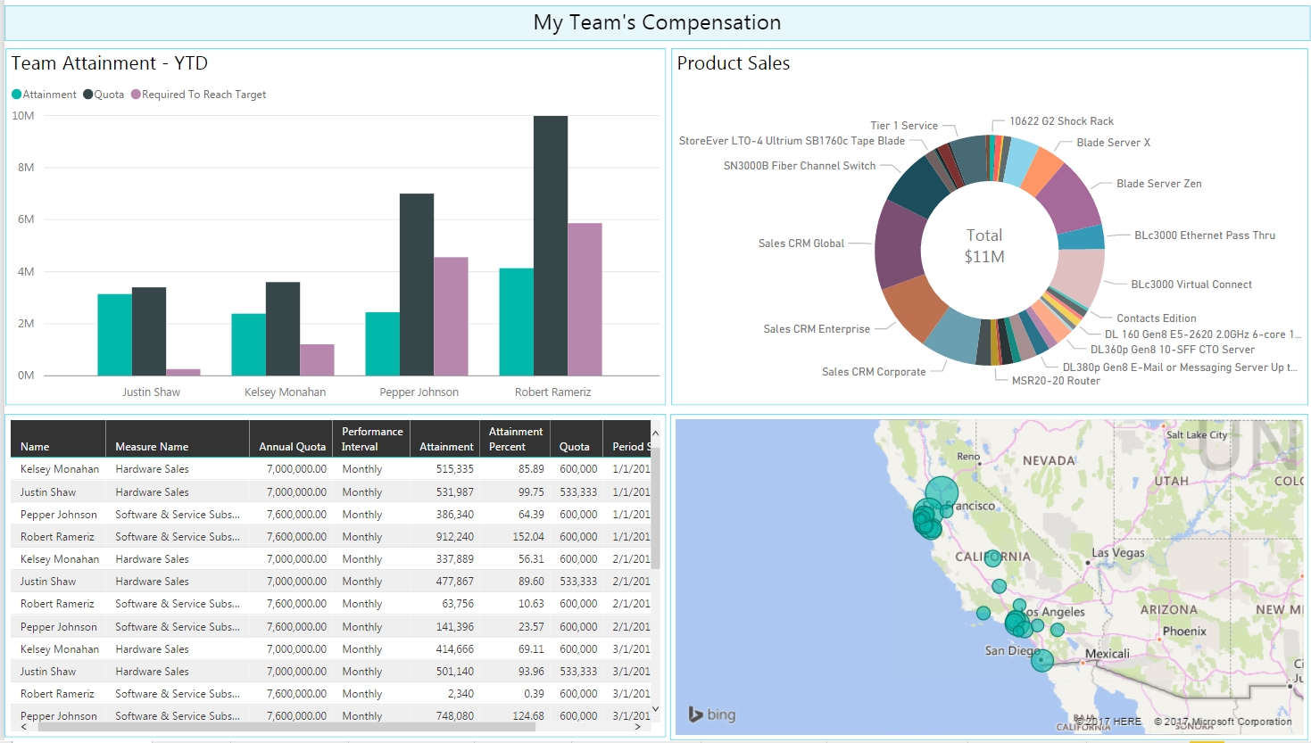Click the table scroll-left arrow

tap(24, 727)
